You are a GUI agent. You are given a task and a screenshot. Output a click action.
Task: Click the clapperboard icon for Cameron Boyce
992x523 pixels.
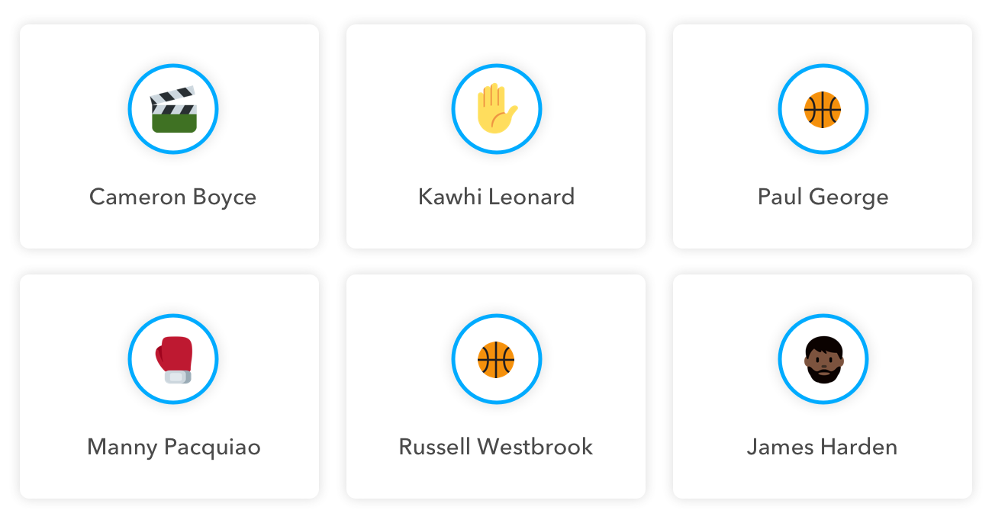pos(173,109)
